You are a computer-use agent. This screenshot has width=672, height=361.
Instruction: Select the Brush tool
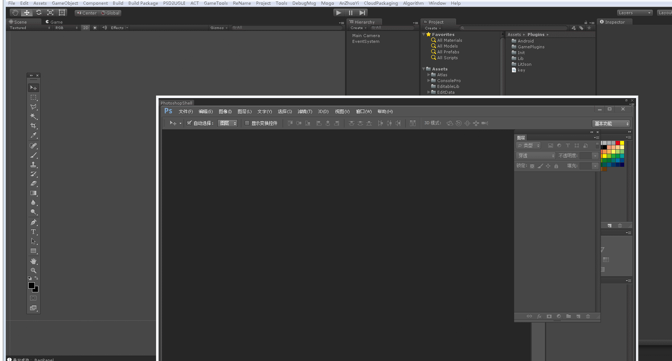coord(34,155)
